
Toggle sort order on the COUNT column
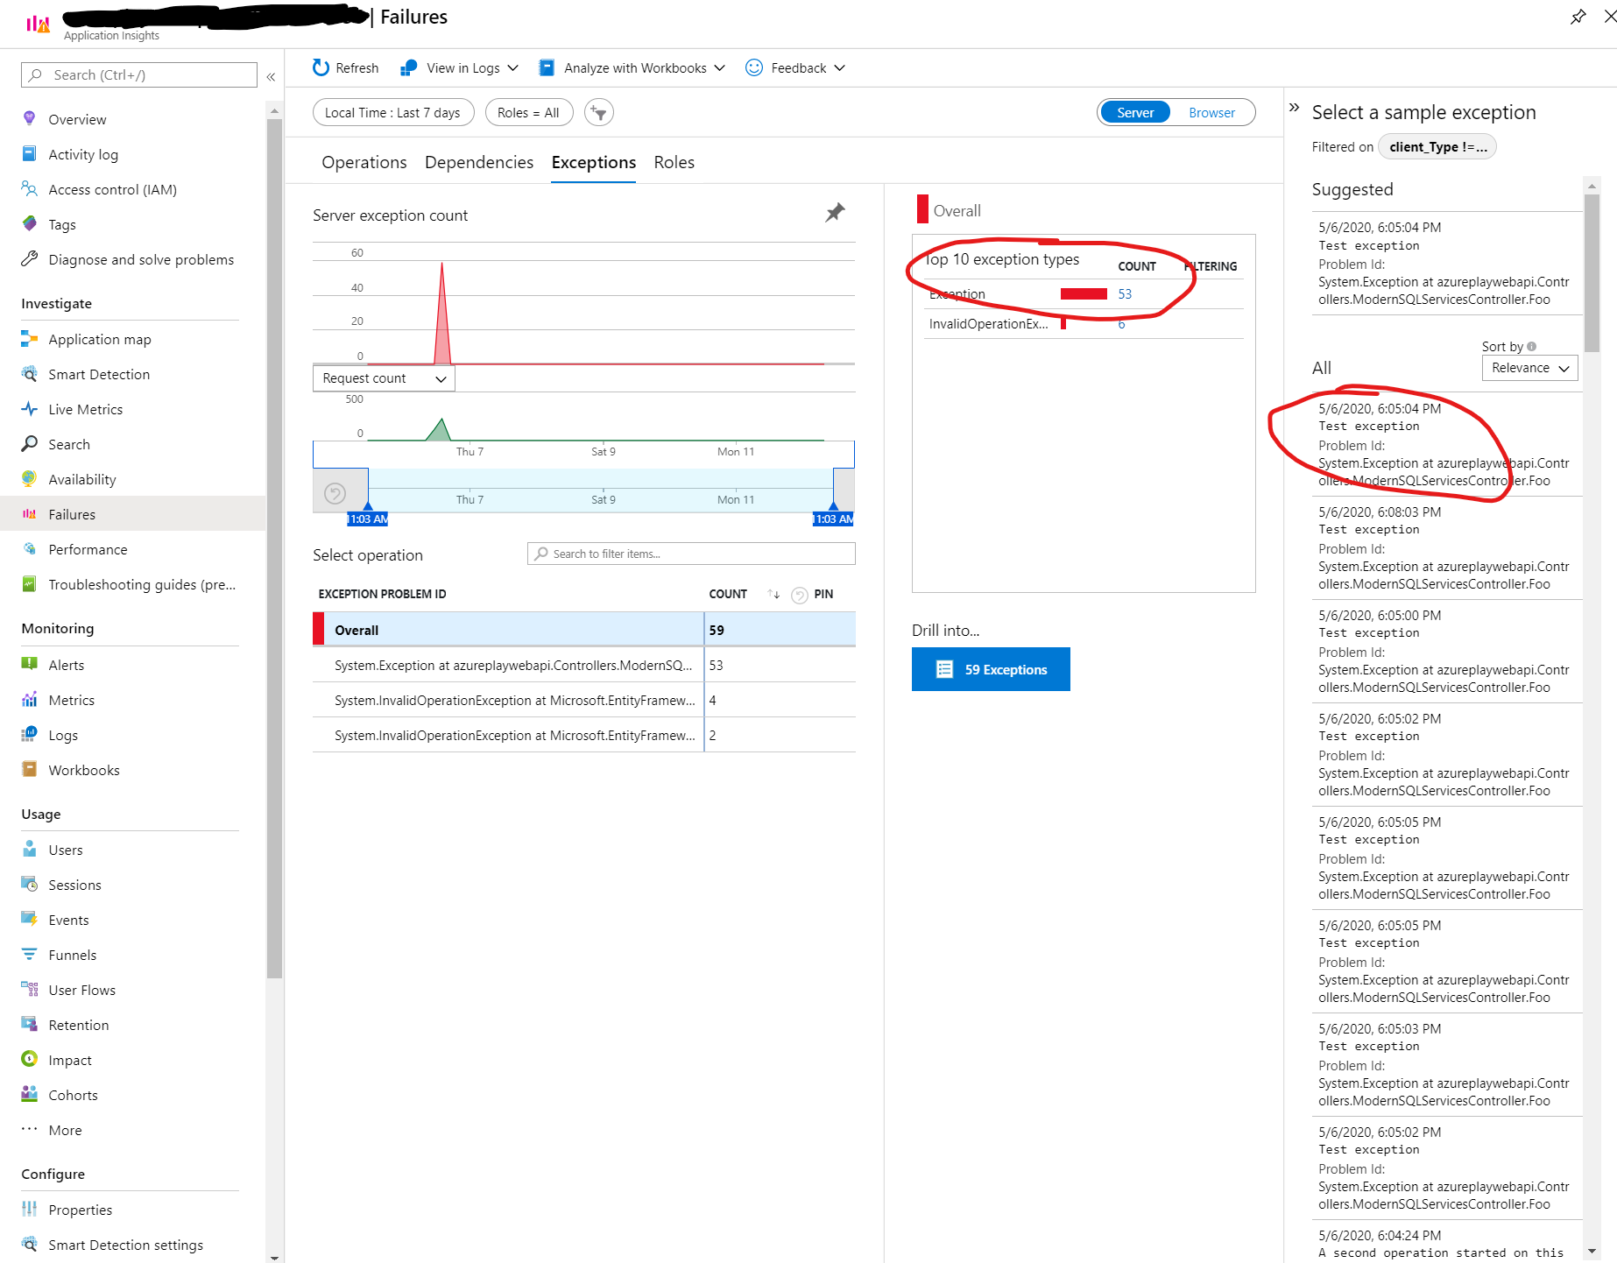click(773, 594)
